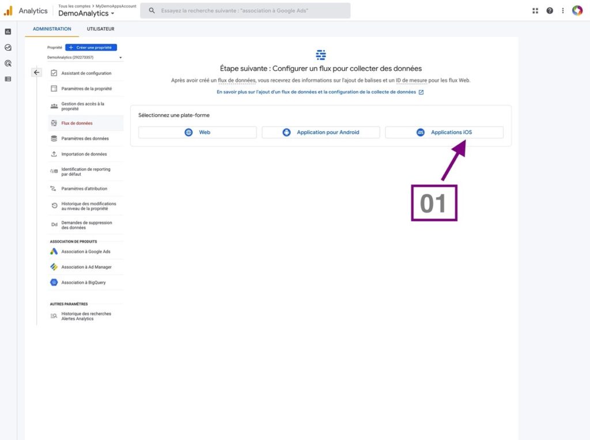Click the user account avatar
The height and width of the screenshot is (440, 590).
(x=577, y=10)
